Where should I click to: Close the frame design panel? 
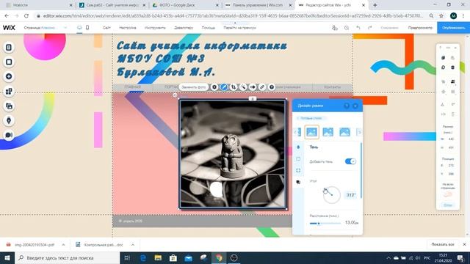[355, 106]
